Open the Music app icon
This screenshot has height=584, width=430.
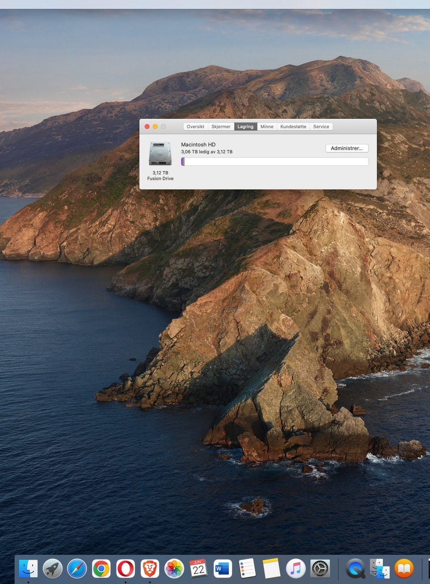[296, 569]
